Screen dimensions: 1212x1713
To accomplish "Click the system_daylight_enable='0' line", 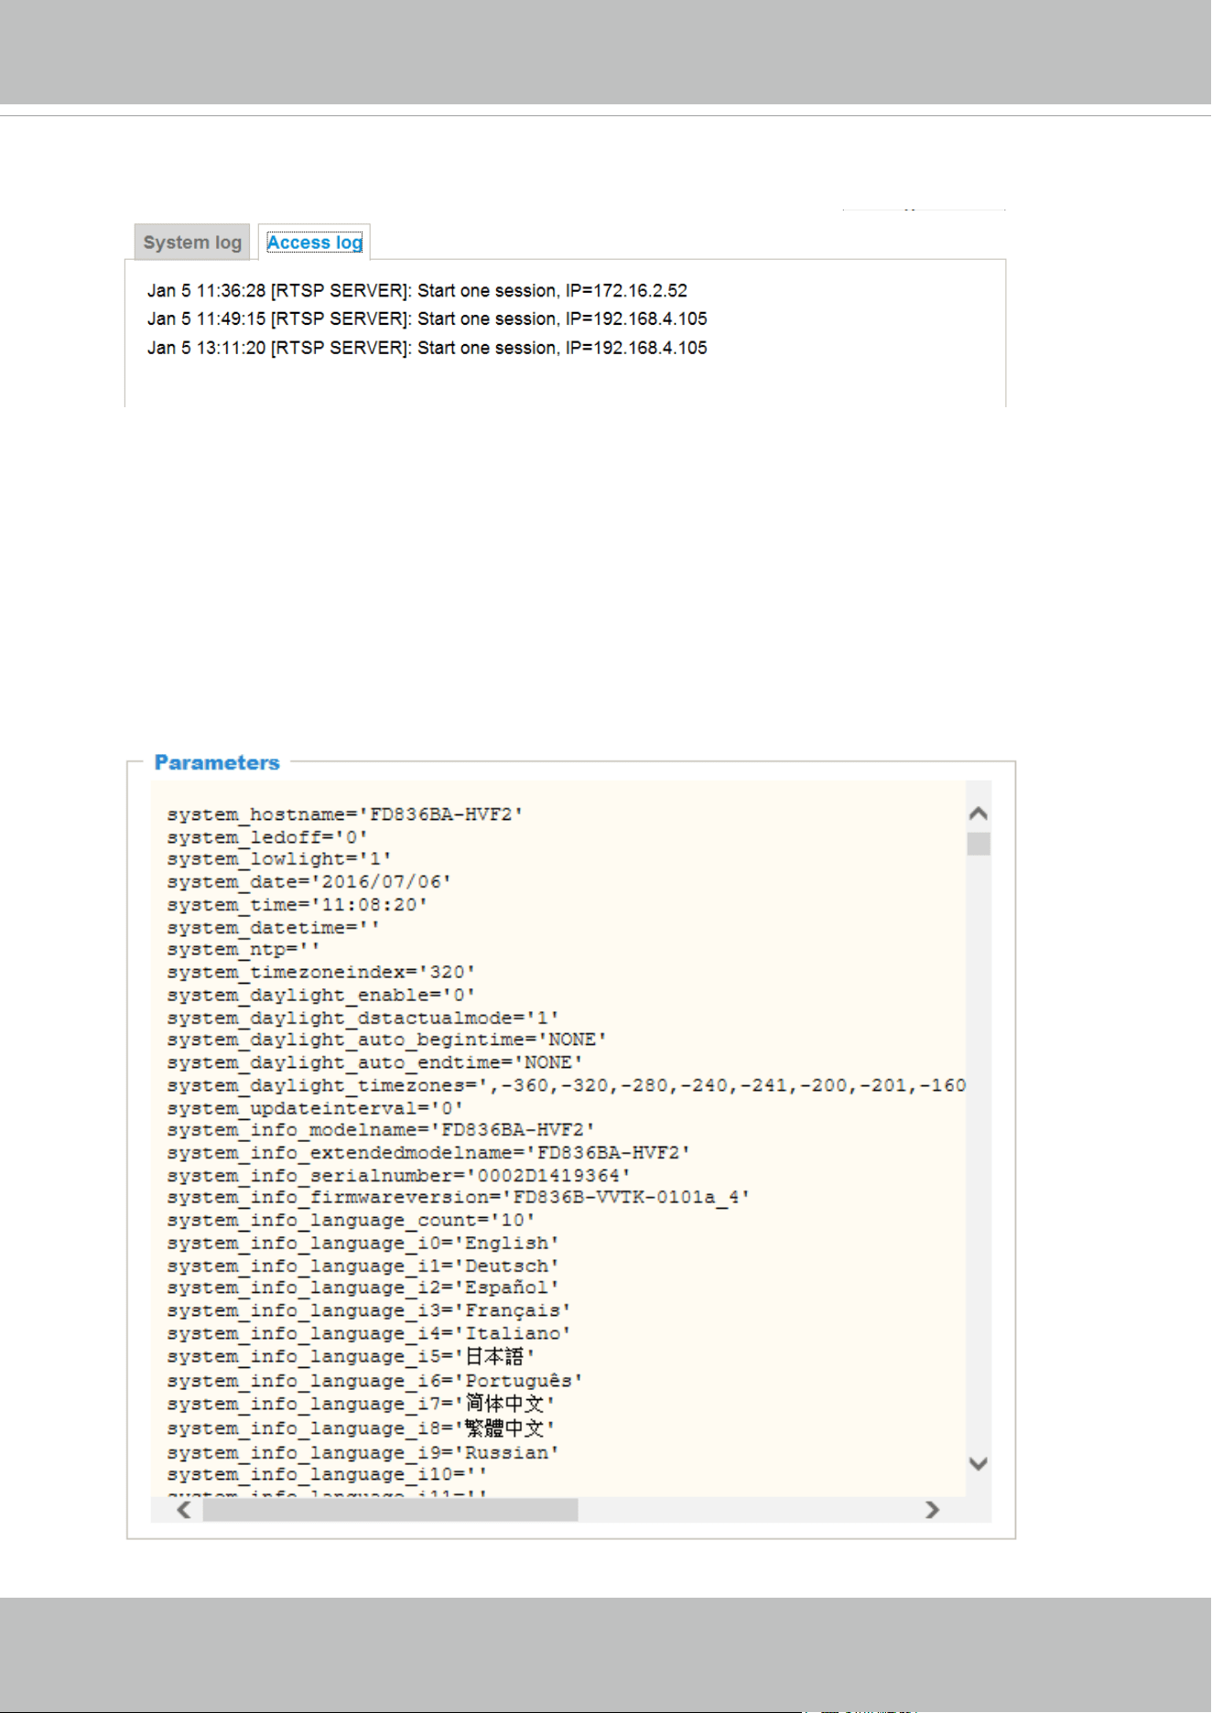I will pyautogui.click(x=321, y=996).
